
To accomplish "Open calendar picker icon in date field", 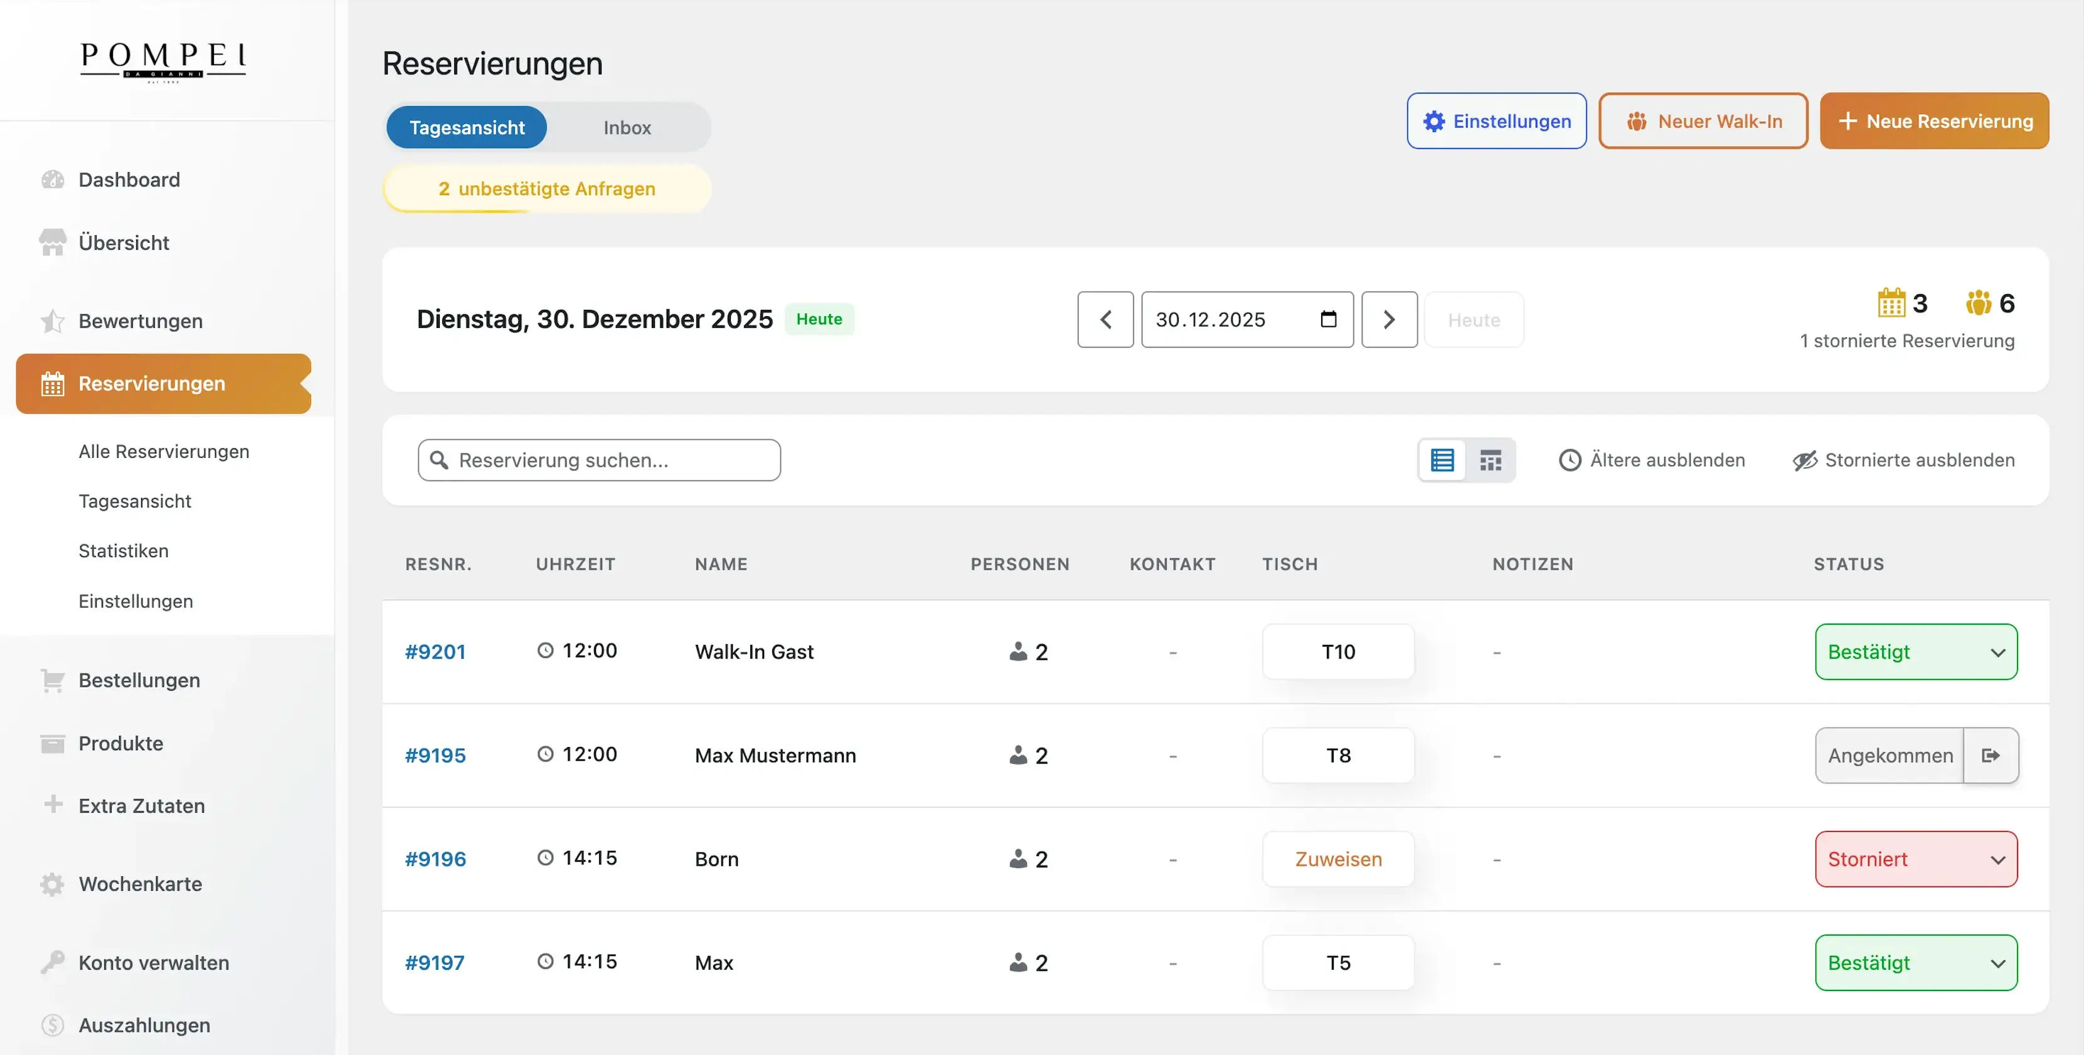I will (1327, 320).
